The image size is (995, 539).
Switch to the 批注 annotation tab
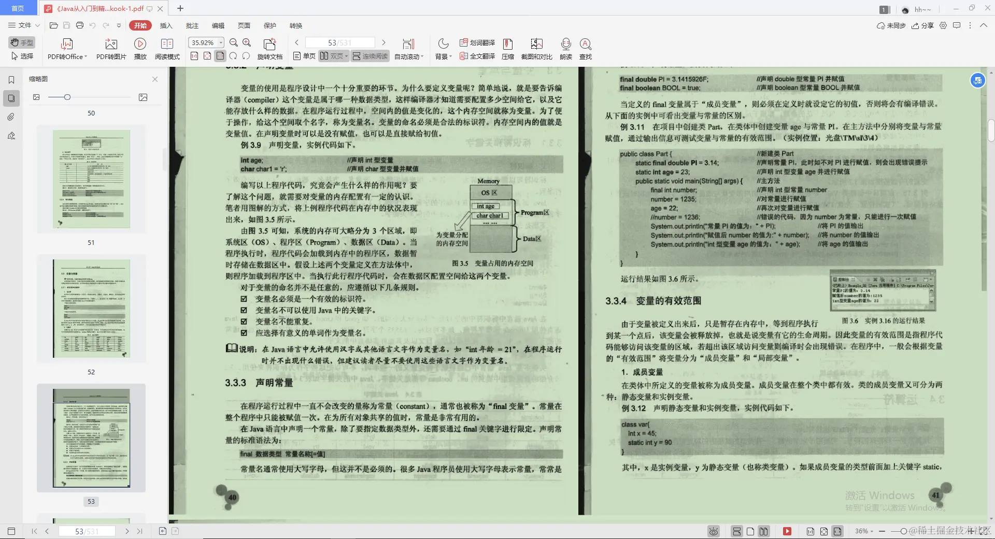point(192,25)
